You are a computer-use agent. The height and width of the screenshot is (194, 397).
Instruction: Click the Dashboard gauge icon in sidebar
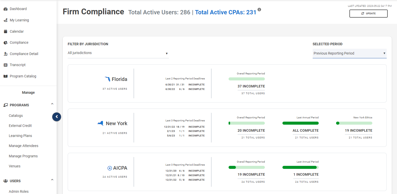point(6,9)
